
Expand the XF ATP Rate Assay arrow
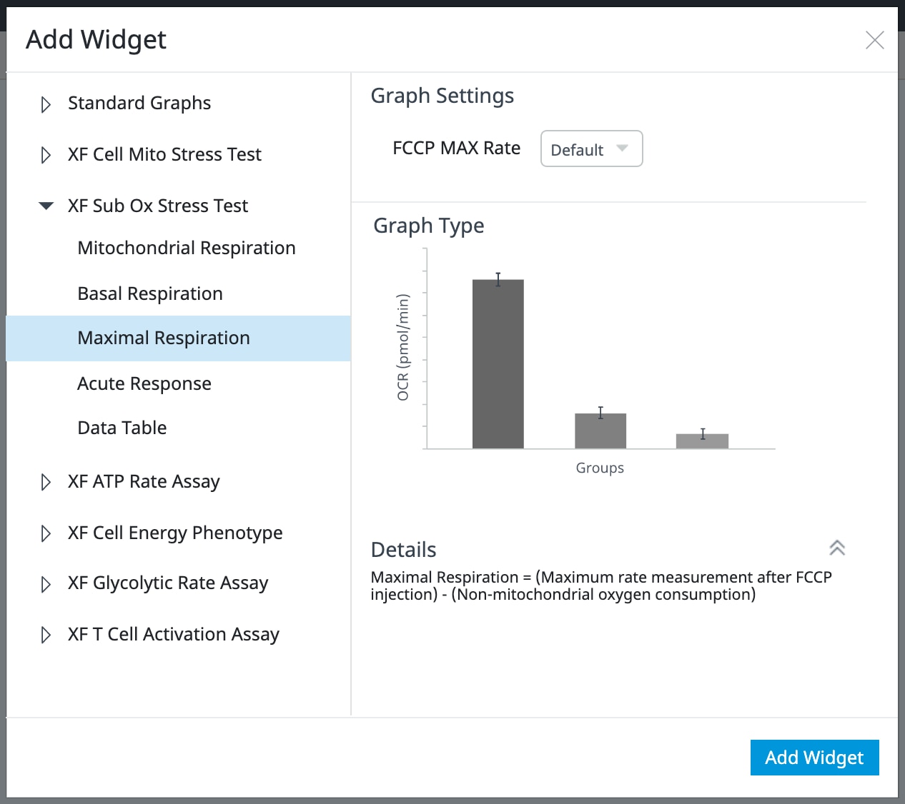click(x=46, y=482)
